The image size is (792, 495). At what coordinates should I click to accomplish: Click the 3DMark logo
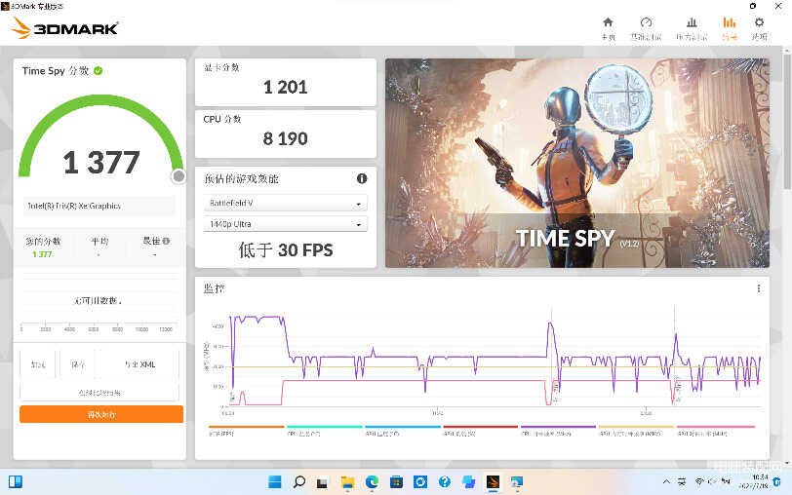(64, 27)
